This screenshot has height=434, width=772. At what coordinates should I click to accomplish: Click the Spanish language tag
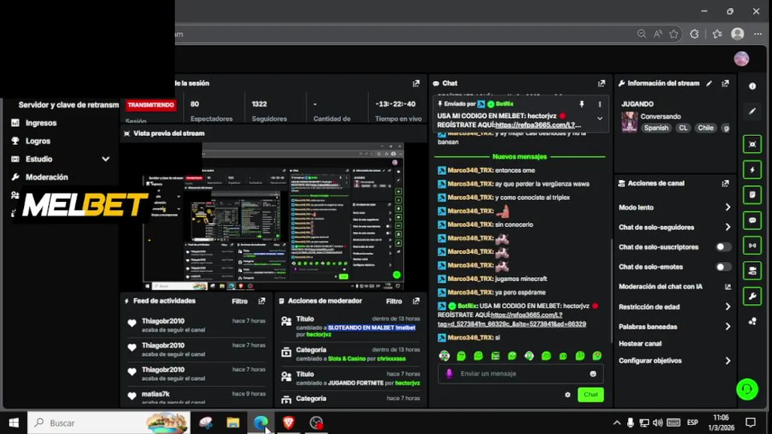pos(656,128)
